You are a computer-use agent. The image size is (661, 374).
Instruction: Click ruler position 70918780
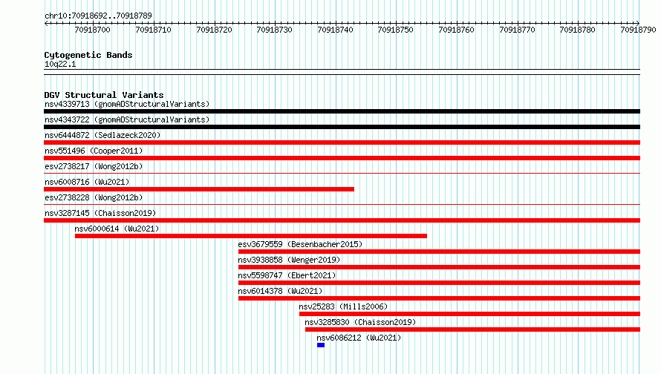[577, 30]
